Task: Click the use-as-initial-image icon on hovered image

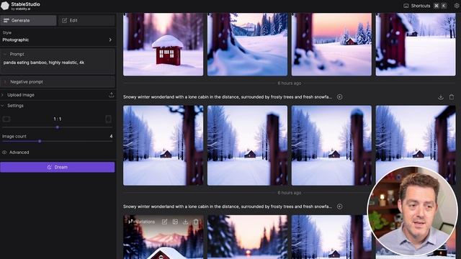Action: [x=175, y=222]
